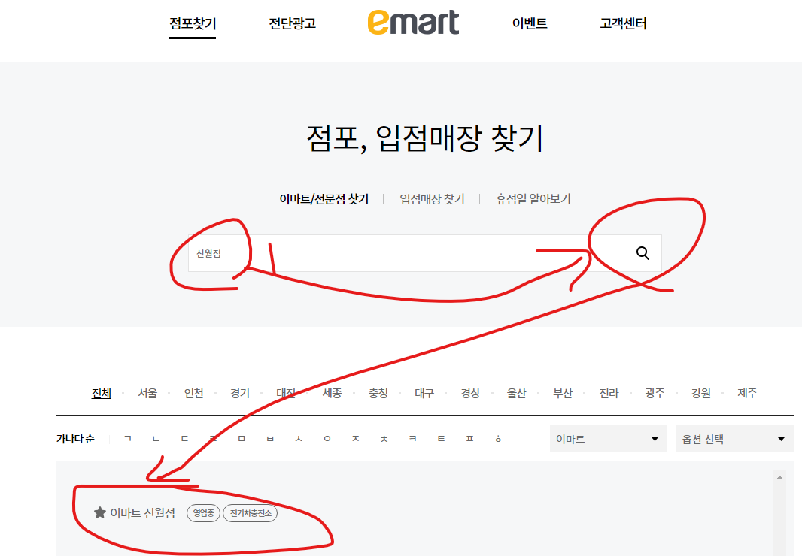Select consonant filter ㄷ
802x556 pixels.
pos(184,439)
